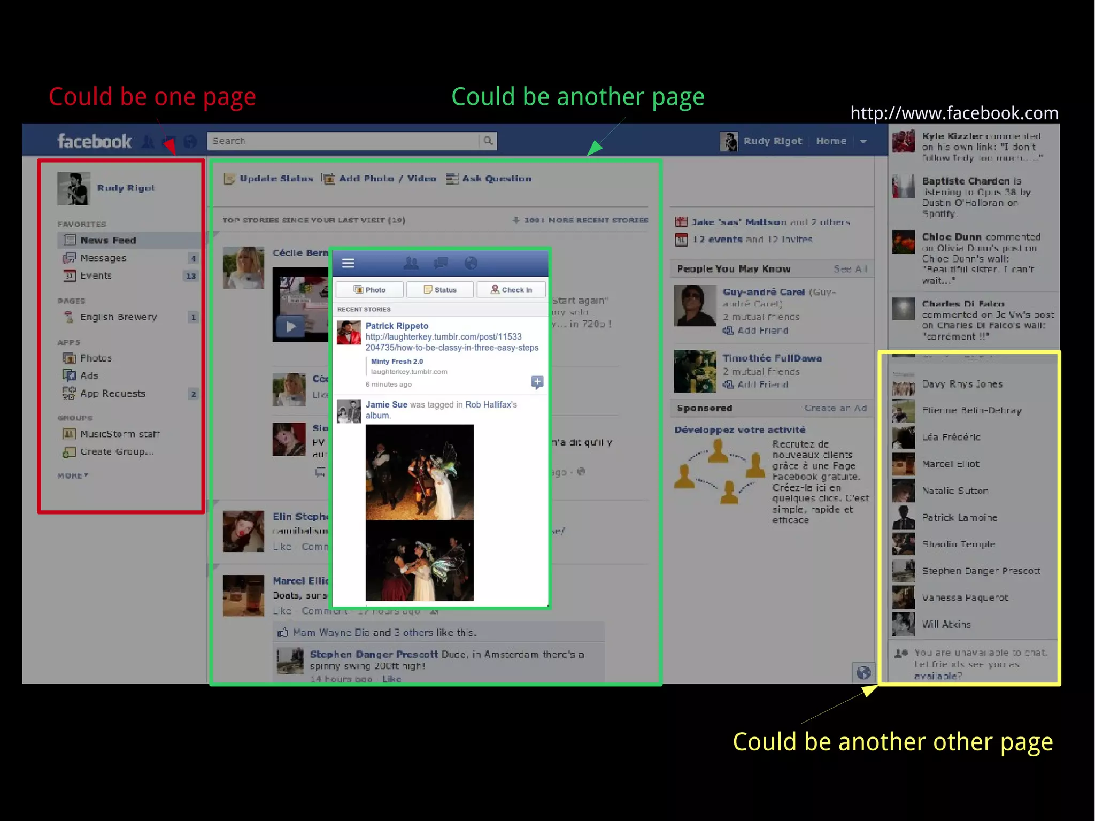Open the hamburger menu in mobile view
This screenshot has height=821, width=1095.
(x=348, y=263)
